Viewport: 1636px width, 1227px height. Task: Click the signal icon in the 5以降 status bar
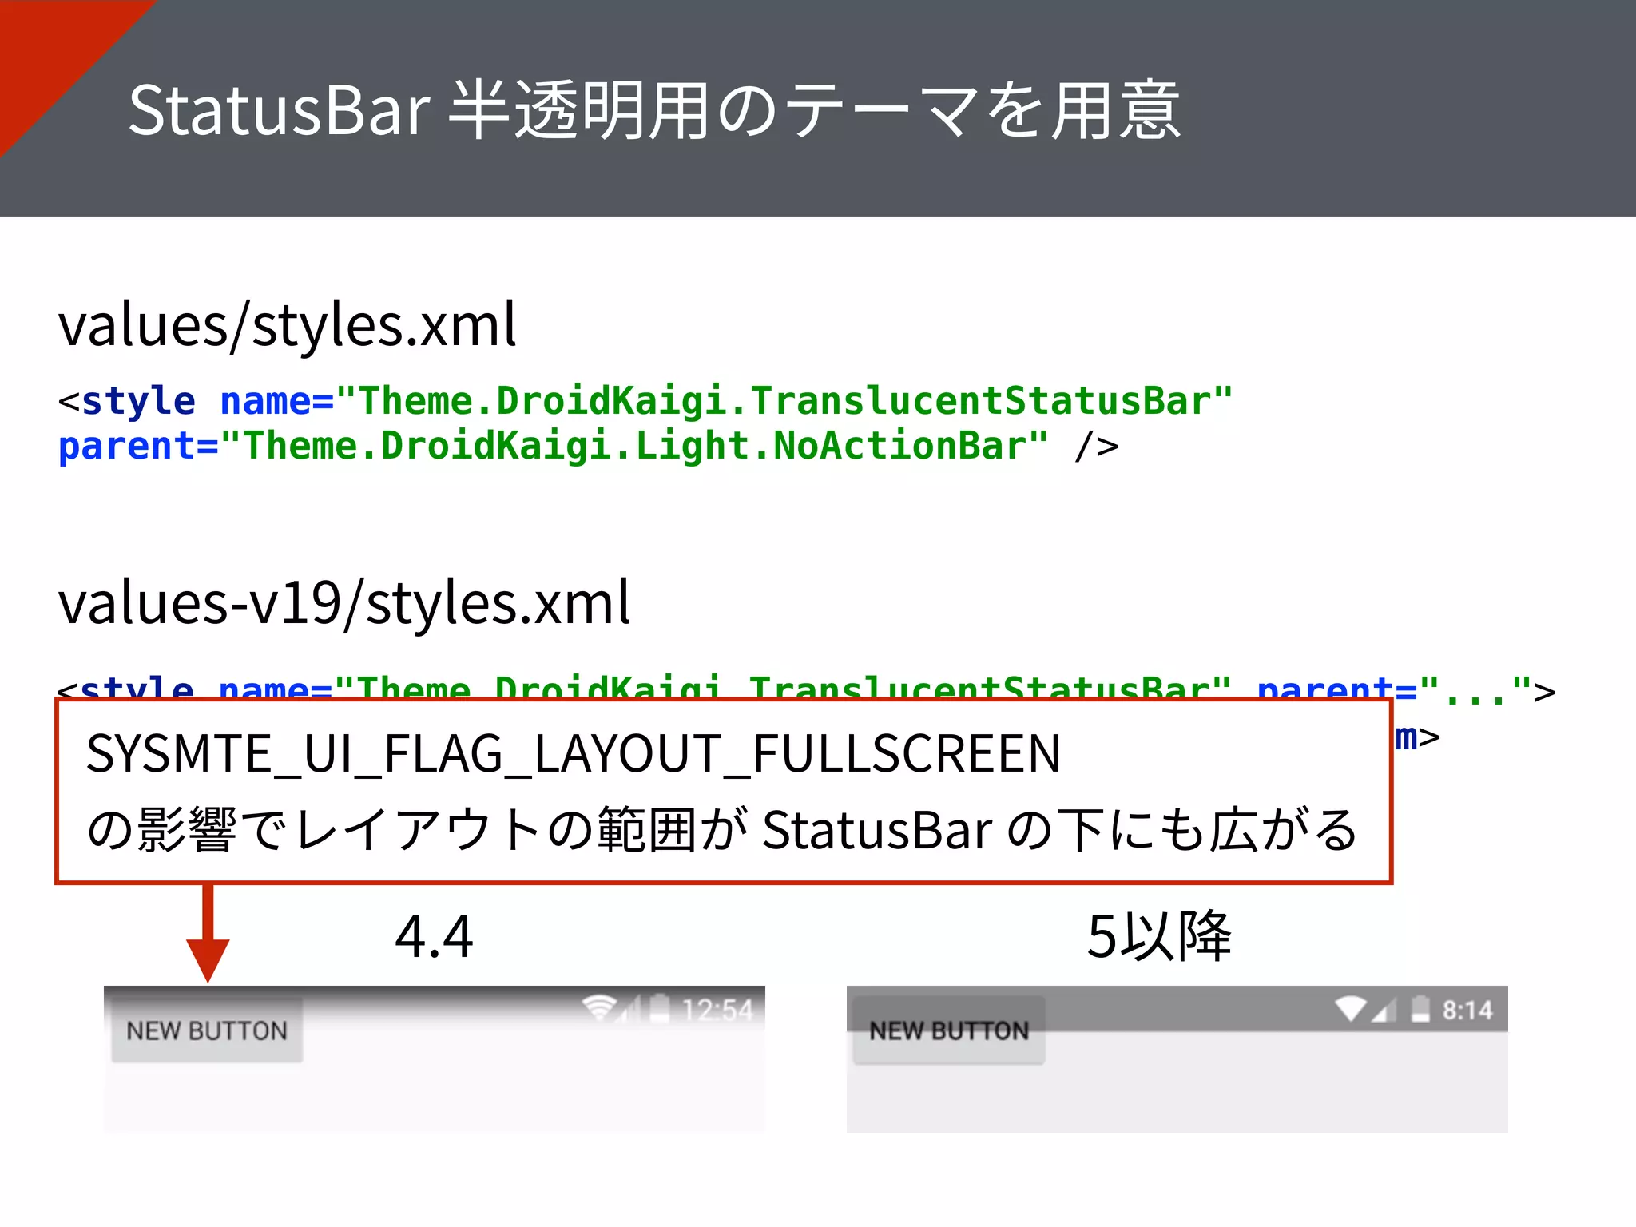pos(1384,1011)
